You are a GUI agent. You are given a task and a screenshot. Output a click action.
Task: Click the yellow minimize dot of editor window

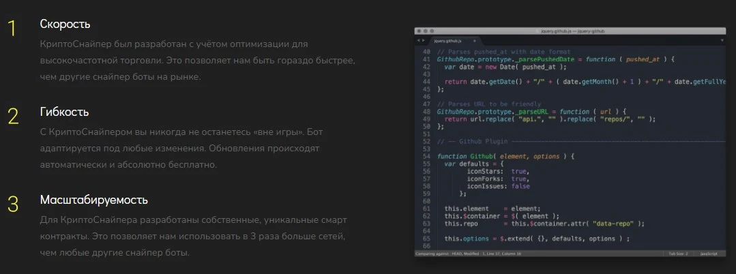425,31
